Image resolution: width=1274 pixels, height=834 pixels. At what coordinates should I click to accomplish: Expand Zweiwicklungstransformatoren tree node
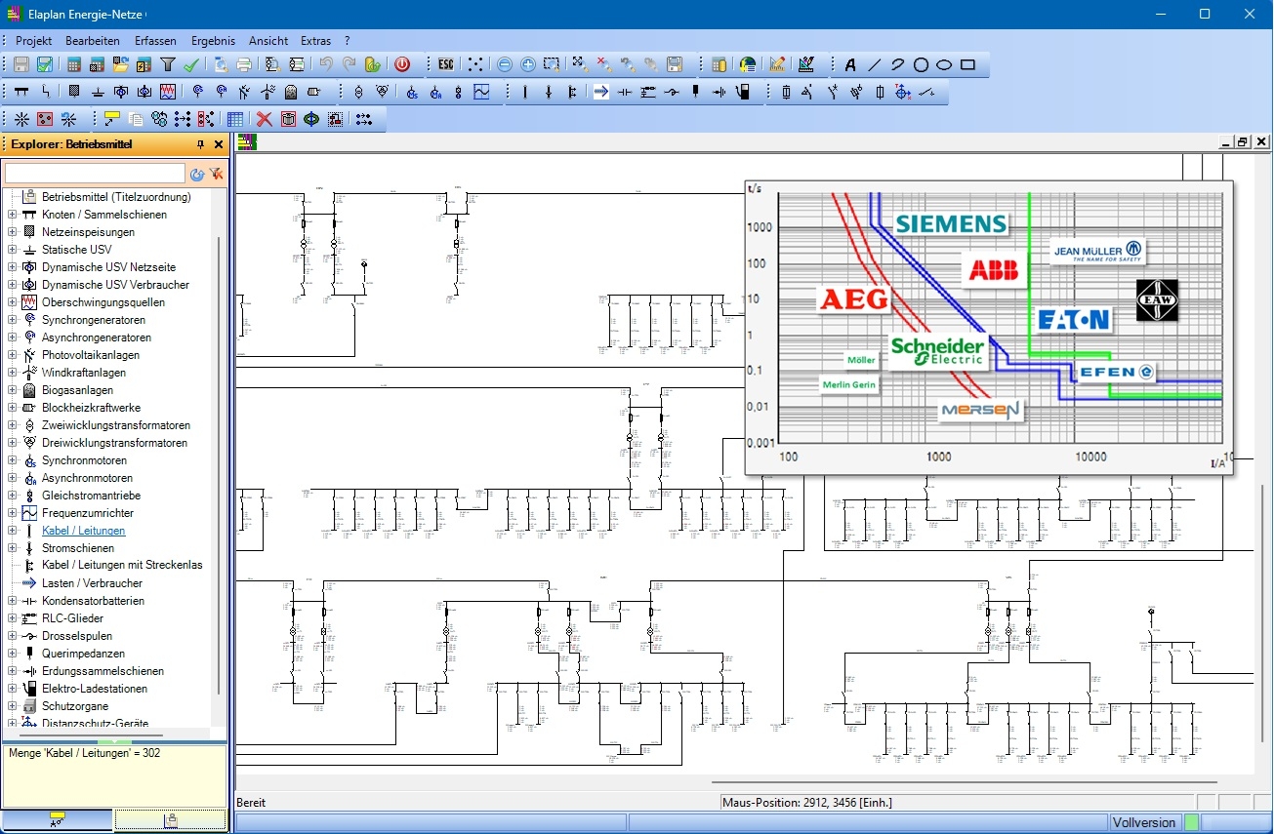click(12, 425)
